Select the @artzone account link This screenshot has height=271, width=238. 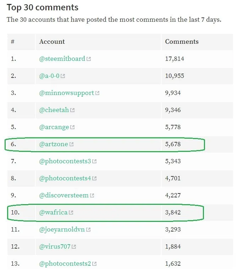[x=54, y=144]
